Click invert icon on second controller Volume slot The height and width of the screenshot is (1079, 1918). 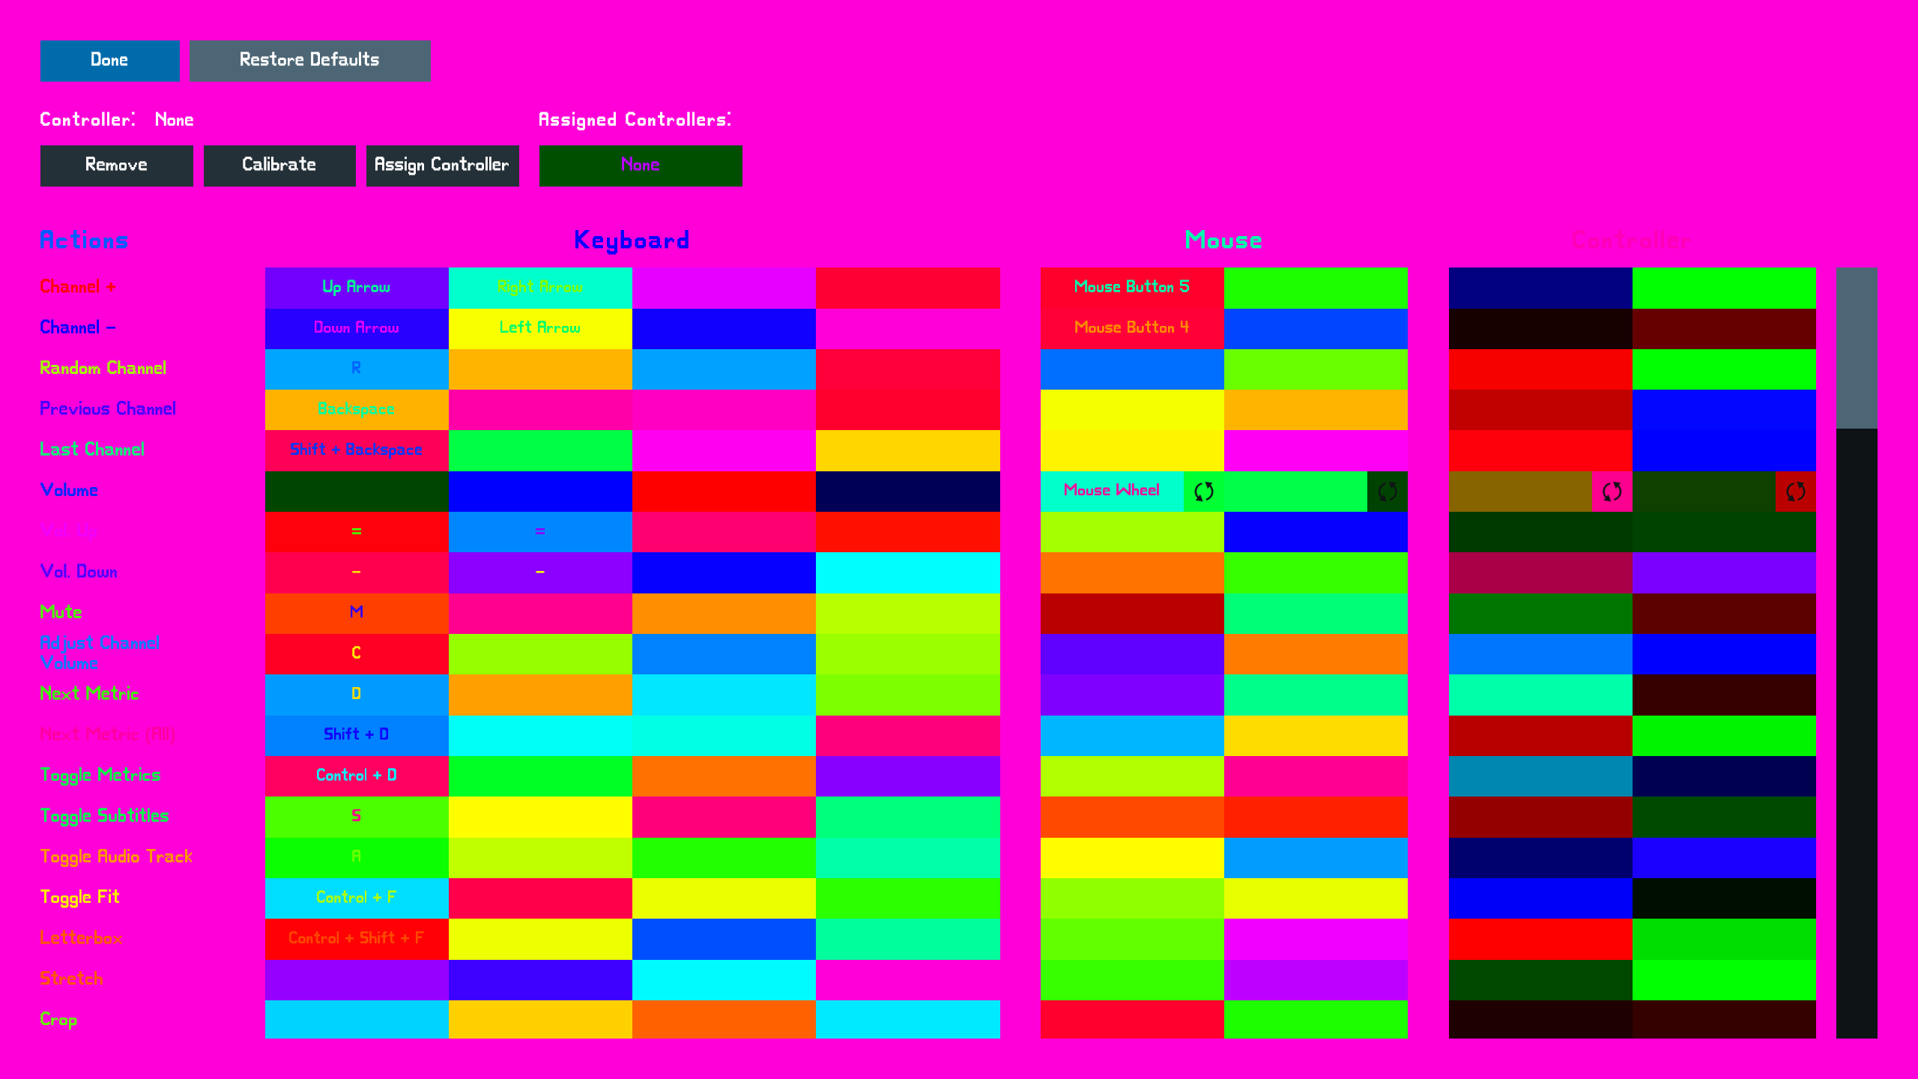[x=1795, y=492]
